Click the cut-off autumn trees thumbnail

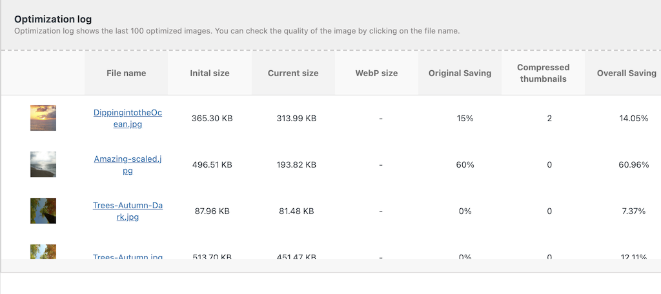tap(43, 252)
